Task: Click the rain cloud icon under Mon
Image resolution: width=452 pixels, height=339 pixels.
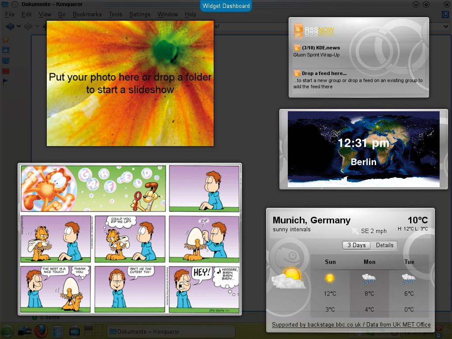Action: 369,279
